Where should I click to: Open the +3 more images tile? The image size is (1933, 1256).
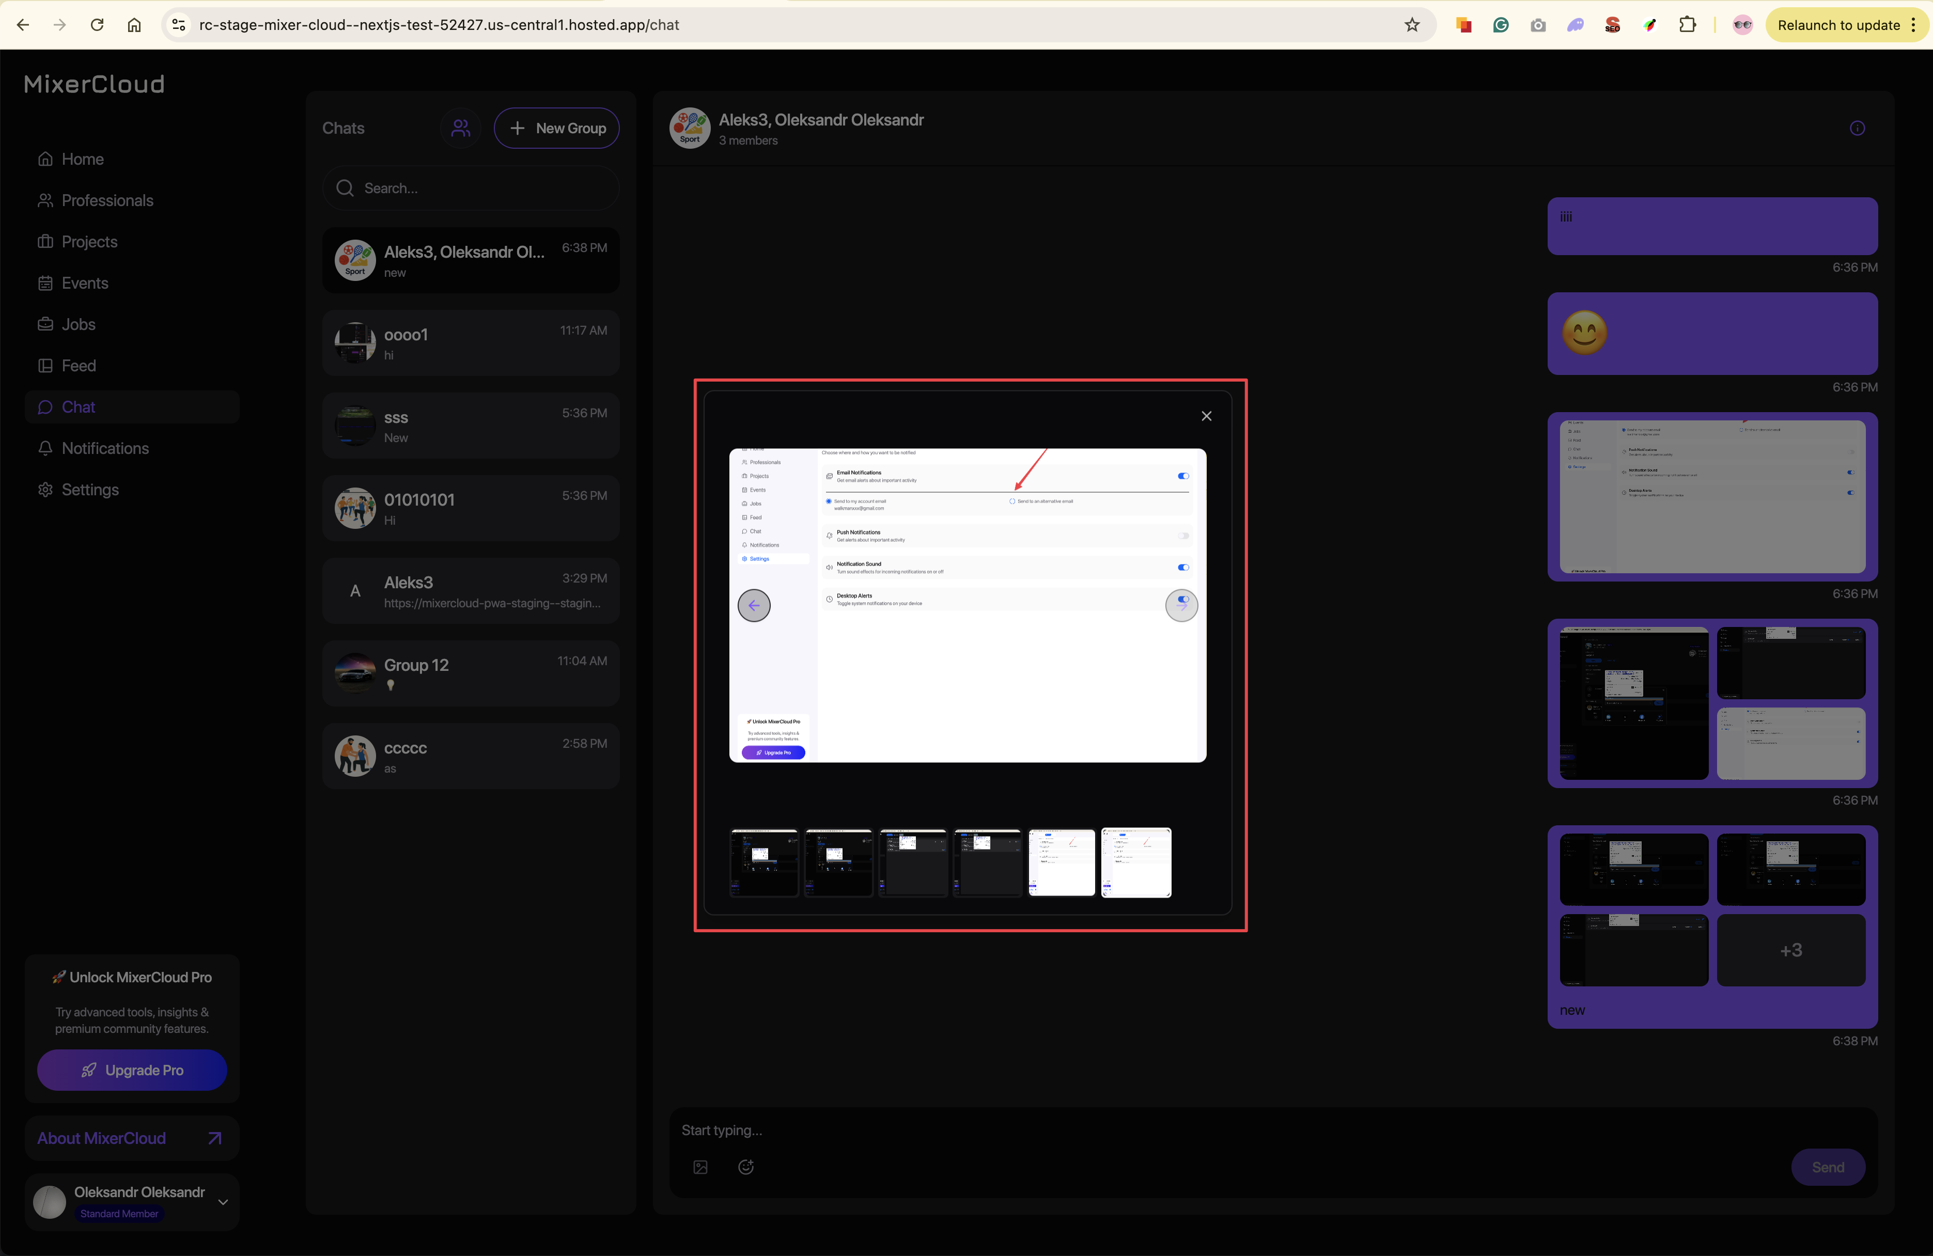[1790, 950]
